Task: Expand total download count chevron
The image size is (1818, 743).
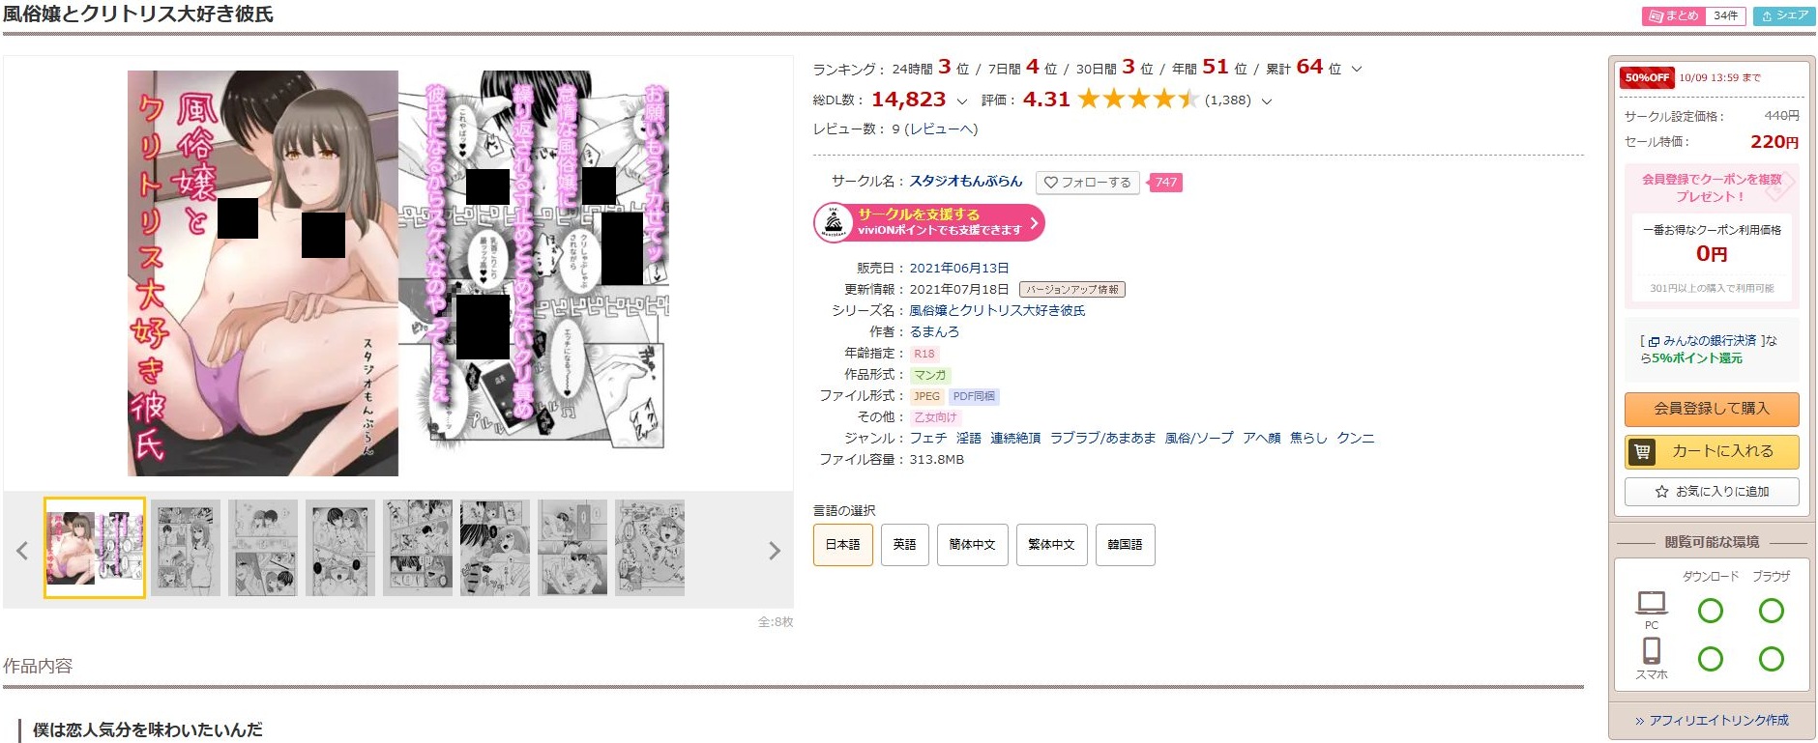Action: pos(961,100)
